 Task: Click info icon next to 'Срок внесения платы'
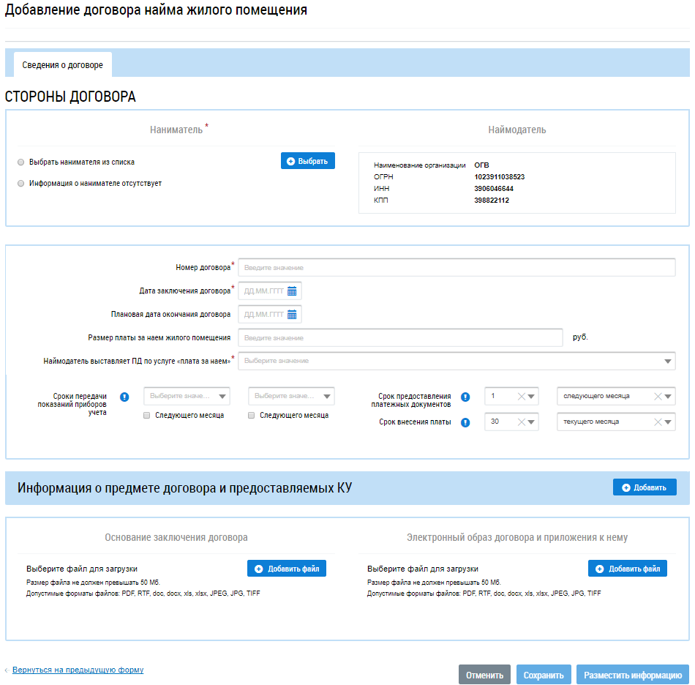[x=465, y=422]
